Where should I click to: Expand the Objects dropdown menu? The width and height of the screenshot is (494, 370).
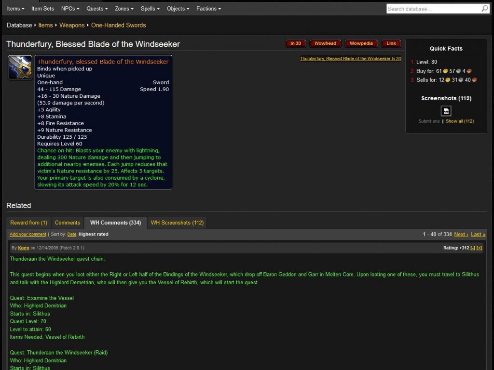click(x=178, y=9)
